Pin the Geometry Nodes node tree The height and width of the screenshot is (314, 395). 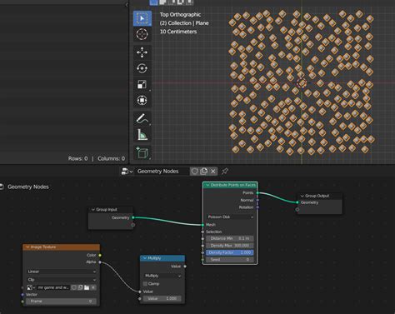pos(225,172)
